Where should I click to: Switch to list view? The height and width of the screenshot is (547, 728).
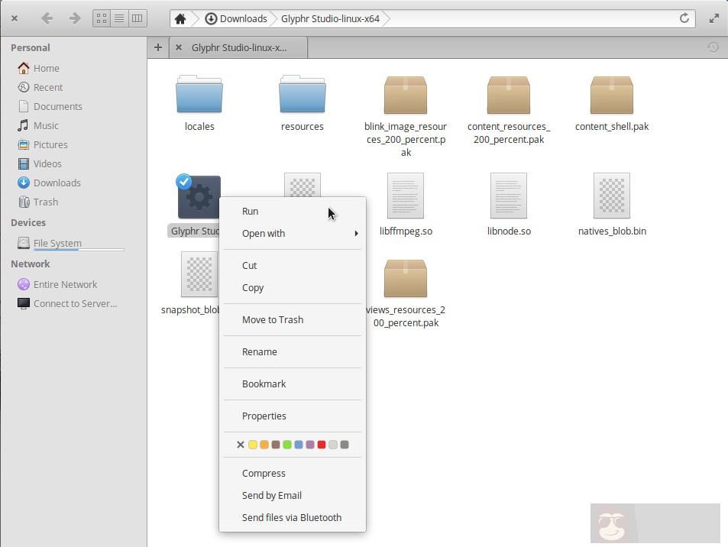click(119, 18)
